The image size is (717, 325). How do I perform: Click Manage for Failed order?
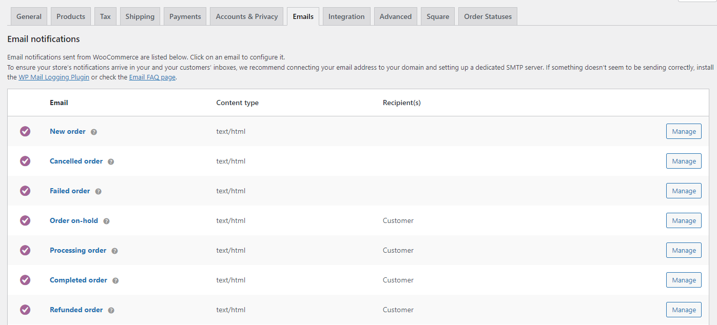684,191
